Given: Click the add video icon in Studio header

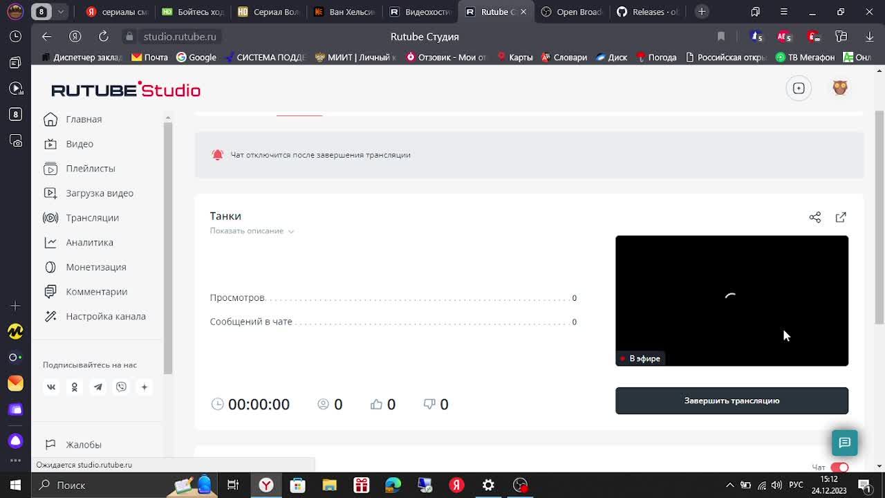Looking at the screenshot, I should pos(799,88).
